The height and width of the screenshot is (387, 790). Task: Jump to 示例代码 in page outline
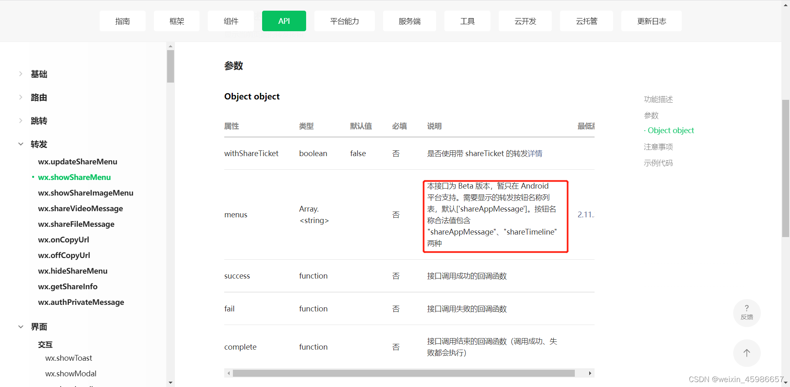(x=658, y=163)
